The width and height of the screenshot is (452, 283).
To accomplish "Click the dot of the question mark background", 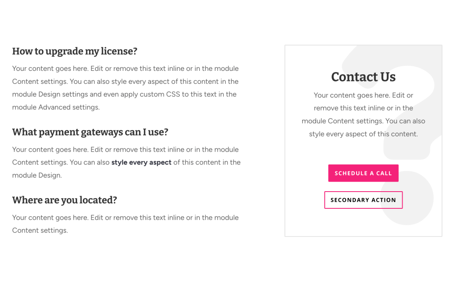I will point(407,198).
